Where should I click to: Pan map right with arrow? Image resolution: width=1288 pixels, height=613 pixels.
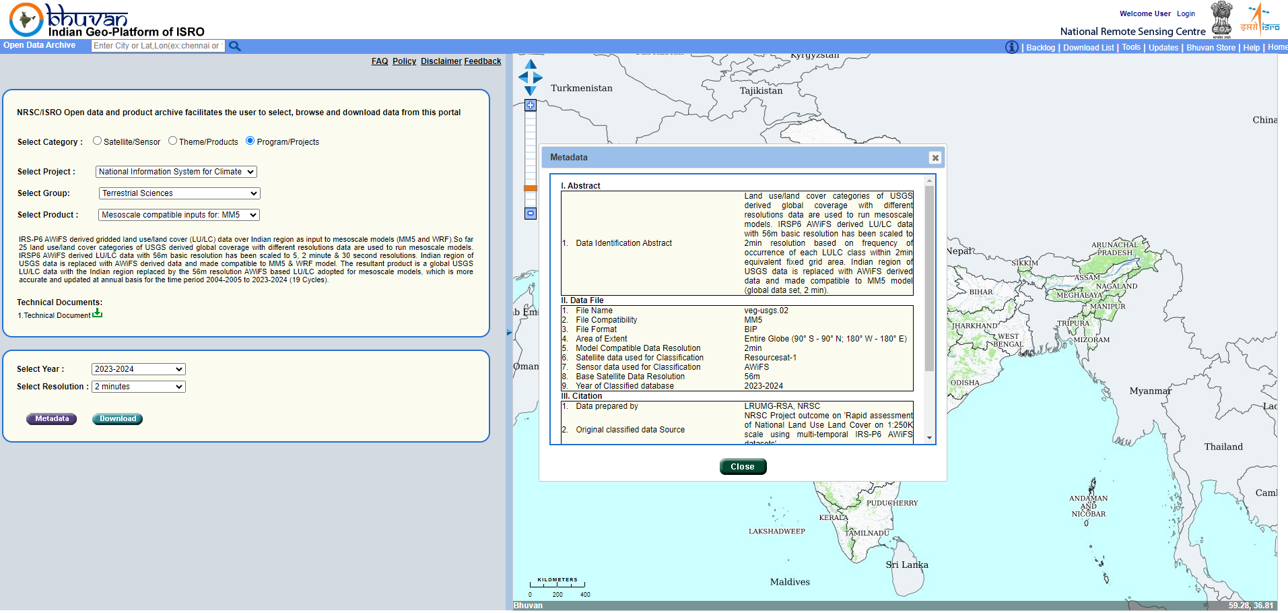tap(538, 77)
